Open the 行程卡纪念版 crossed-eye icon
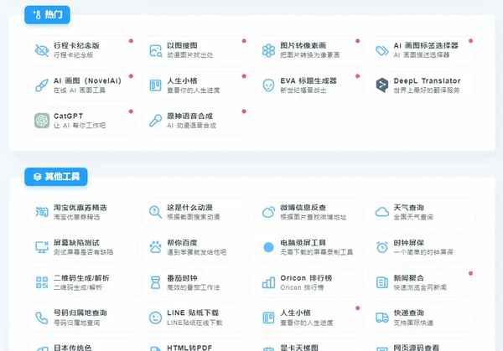The width and height of the screenshot is (503, 351). [42, 50]
